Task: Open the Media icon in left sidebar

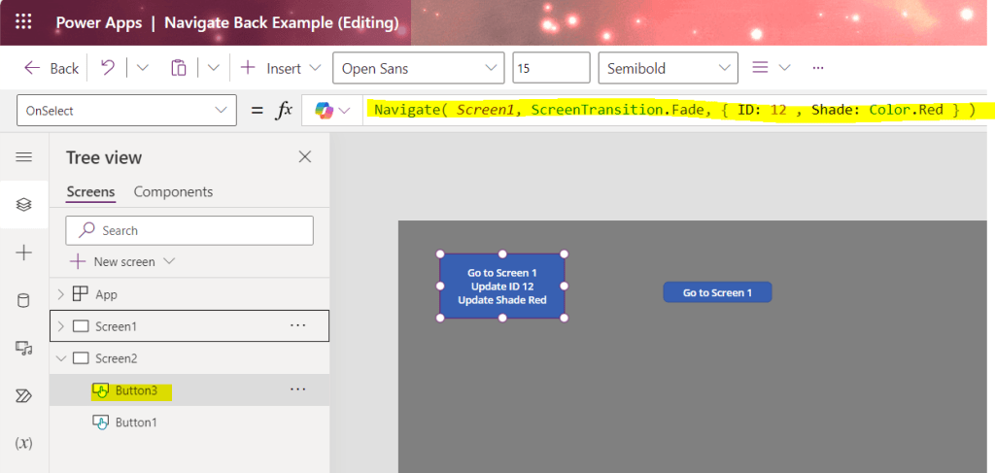Action: [24, 348]
